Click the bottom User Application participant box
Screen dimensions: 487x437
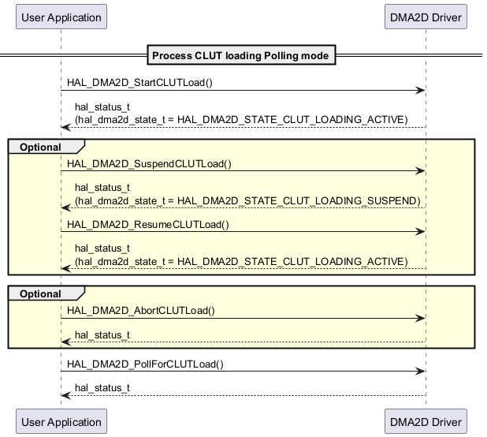tap(61, 422)
